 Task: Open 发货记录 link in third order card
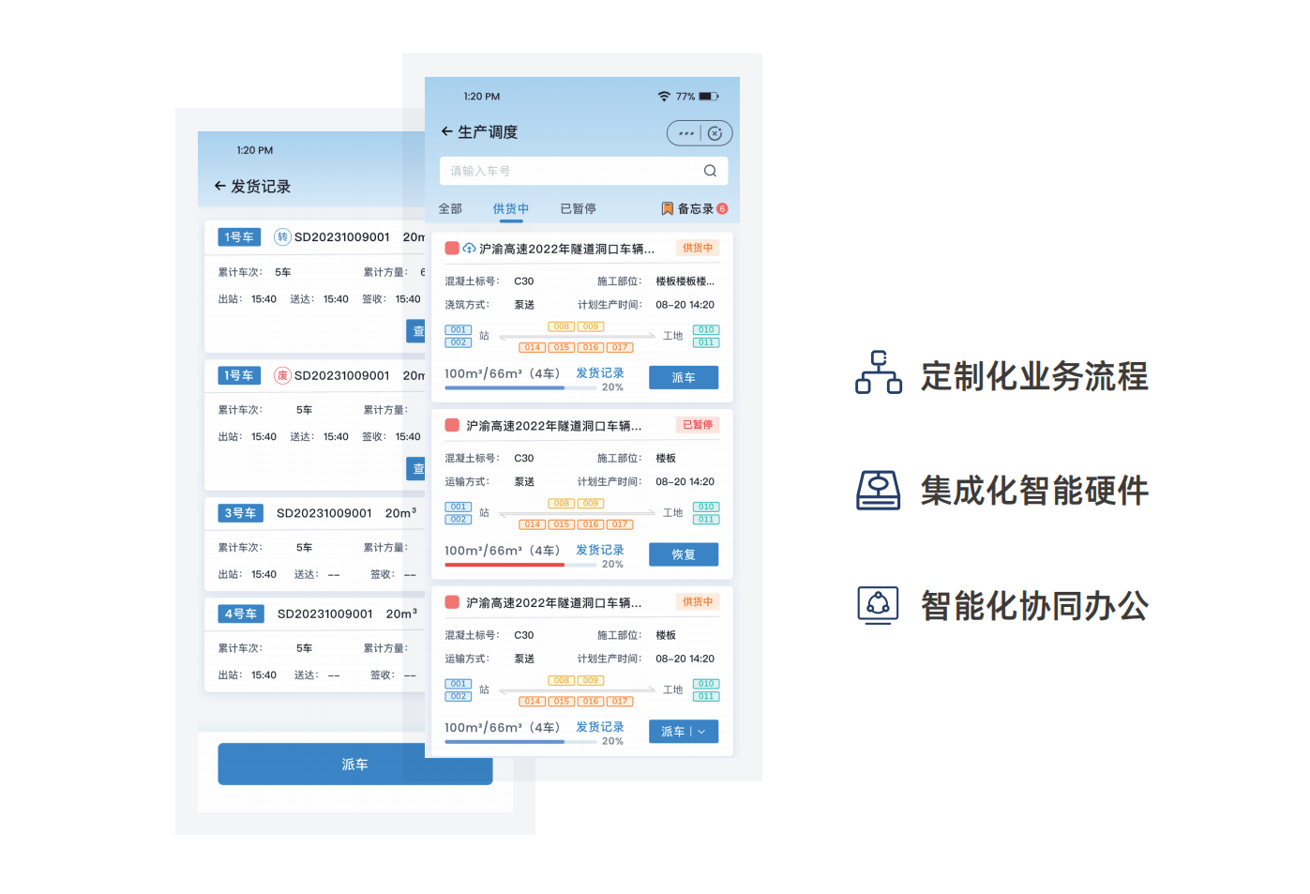tap(599, 727)
